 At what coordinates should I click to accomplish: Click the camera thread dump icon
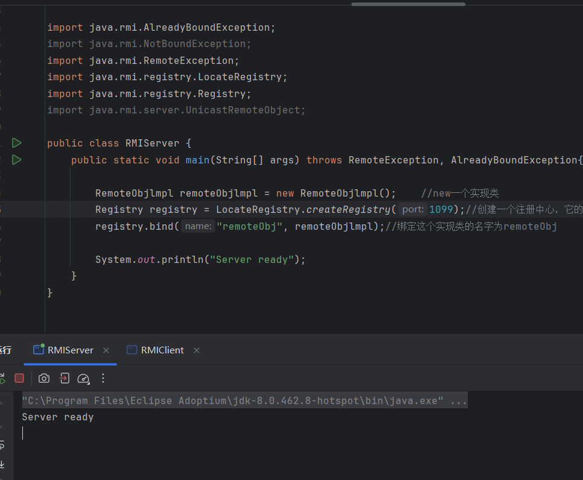pyautogui.click(x=44, y=378)
